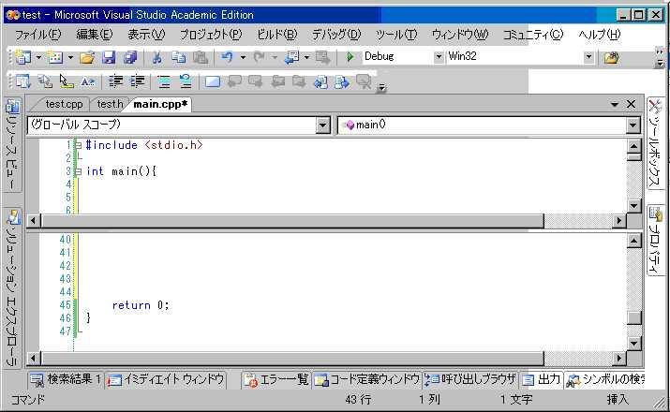Click the Save All icon

pyautogui.click(x=130, y=57)
